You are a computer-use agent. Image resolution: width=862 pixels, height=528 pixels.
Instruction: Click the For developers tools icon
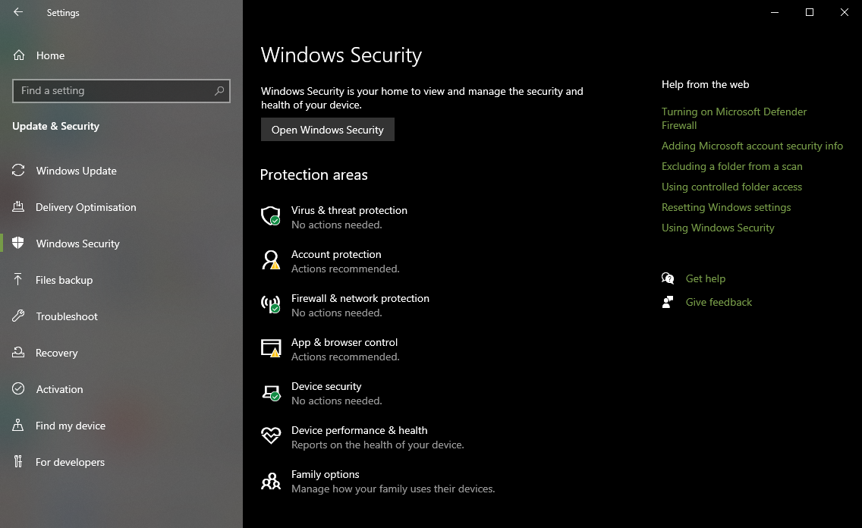pyautogui.click(x=18, y=461)
